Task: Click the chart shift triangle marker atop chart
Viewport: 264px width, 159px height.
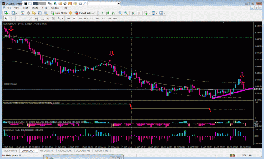Action: (223, 22)
